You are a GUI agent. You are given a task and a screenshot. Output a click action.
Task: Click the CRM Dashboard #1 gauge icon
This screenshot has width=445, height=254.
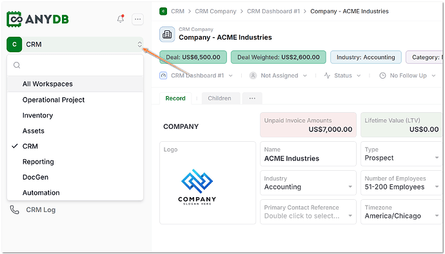click(x=163, y=76)
